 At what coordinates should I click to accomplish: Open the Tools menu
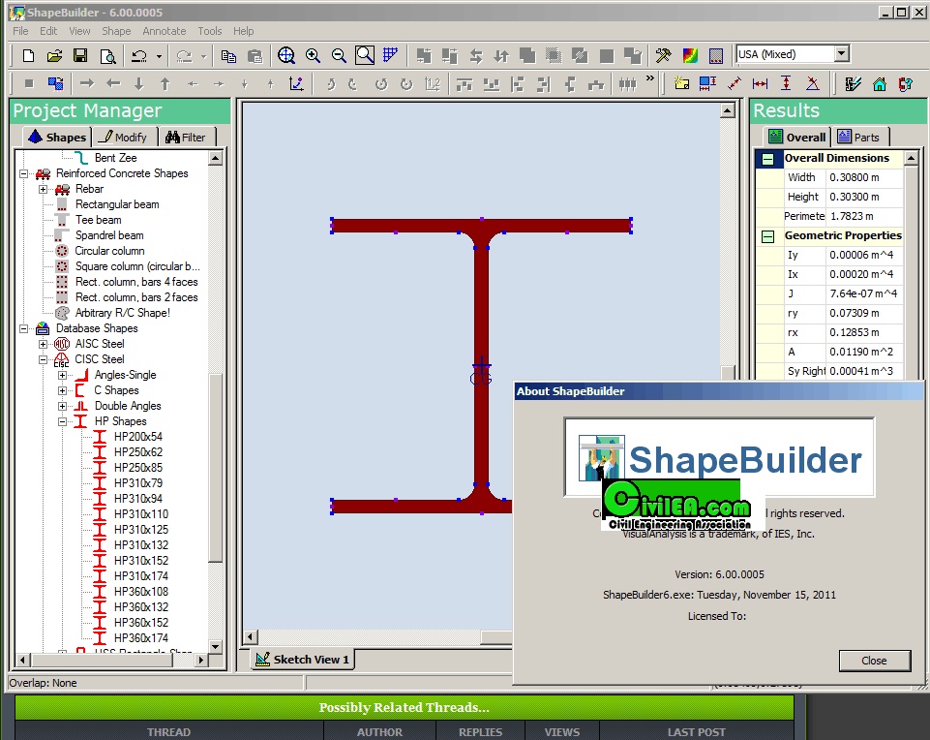(210, 31)
